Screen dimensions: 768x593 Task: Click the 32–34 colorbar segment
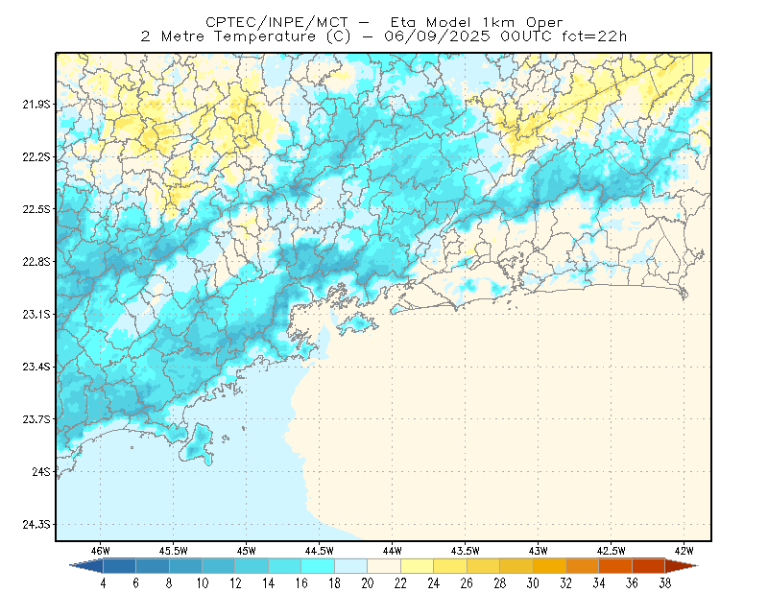[x=583, y=565]
